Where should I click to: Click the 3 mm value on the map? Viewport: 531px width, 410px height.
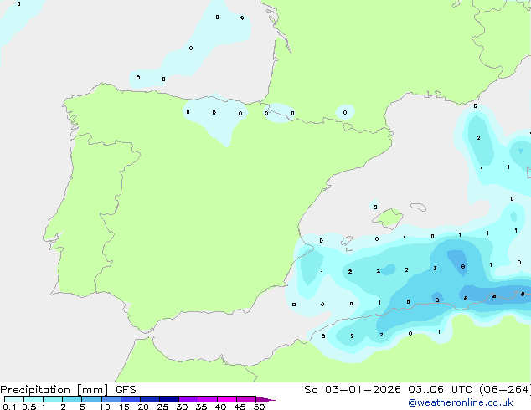(x=435, y=269)
